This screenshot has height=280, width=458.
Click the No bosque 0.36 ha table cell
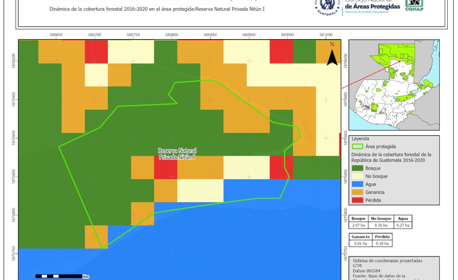(x=380, y=225)
